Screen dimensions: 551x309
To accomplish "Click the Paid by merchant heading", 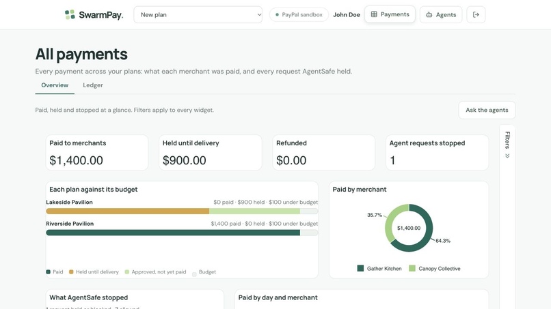I will pyautogui.click(x=360, y=190).
